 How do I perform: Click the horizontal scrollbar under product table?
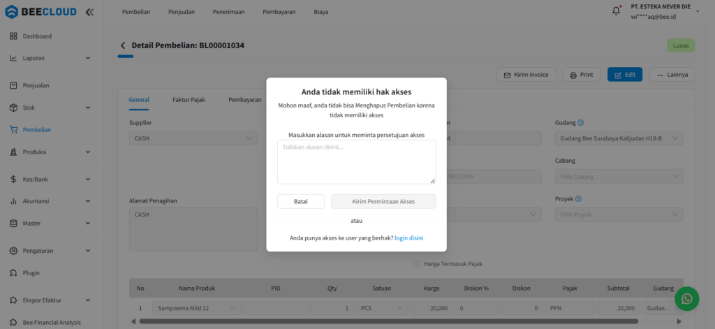point(388,321)
